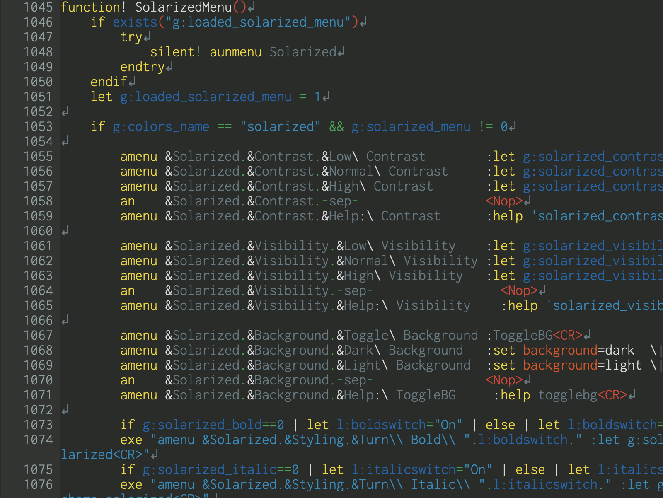Click <Nop> on line 1064
This screenshot has width=663, height=498.
click(519, 290)
